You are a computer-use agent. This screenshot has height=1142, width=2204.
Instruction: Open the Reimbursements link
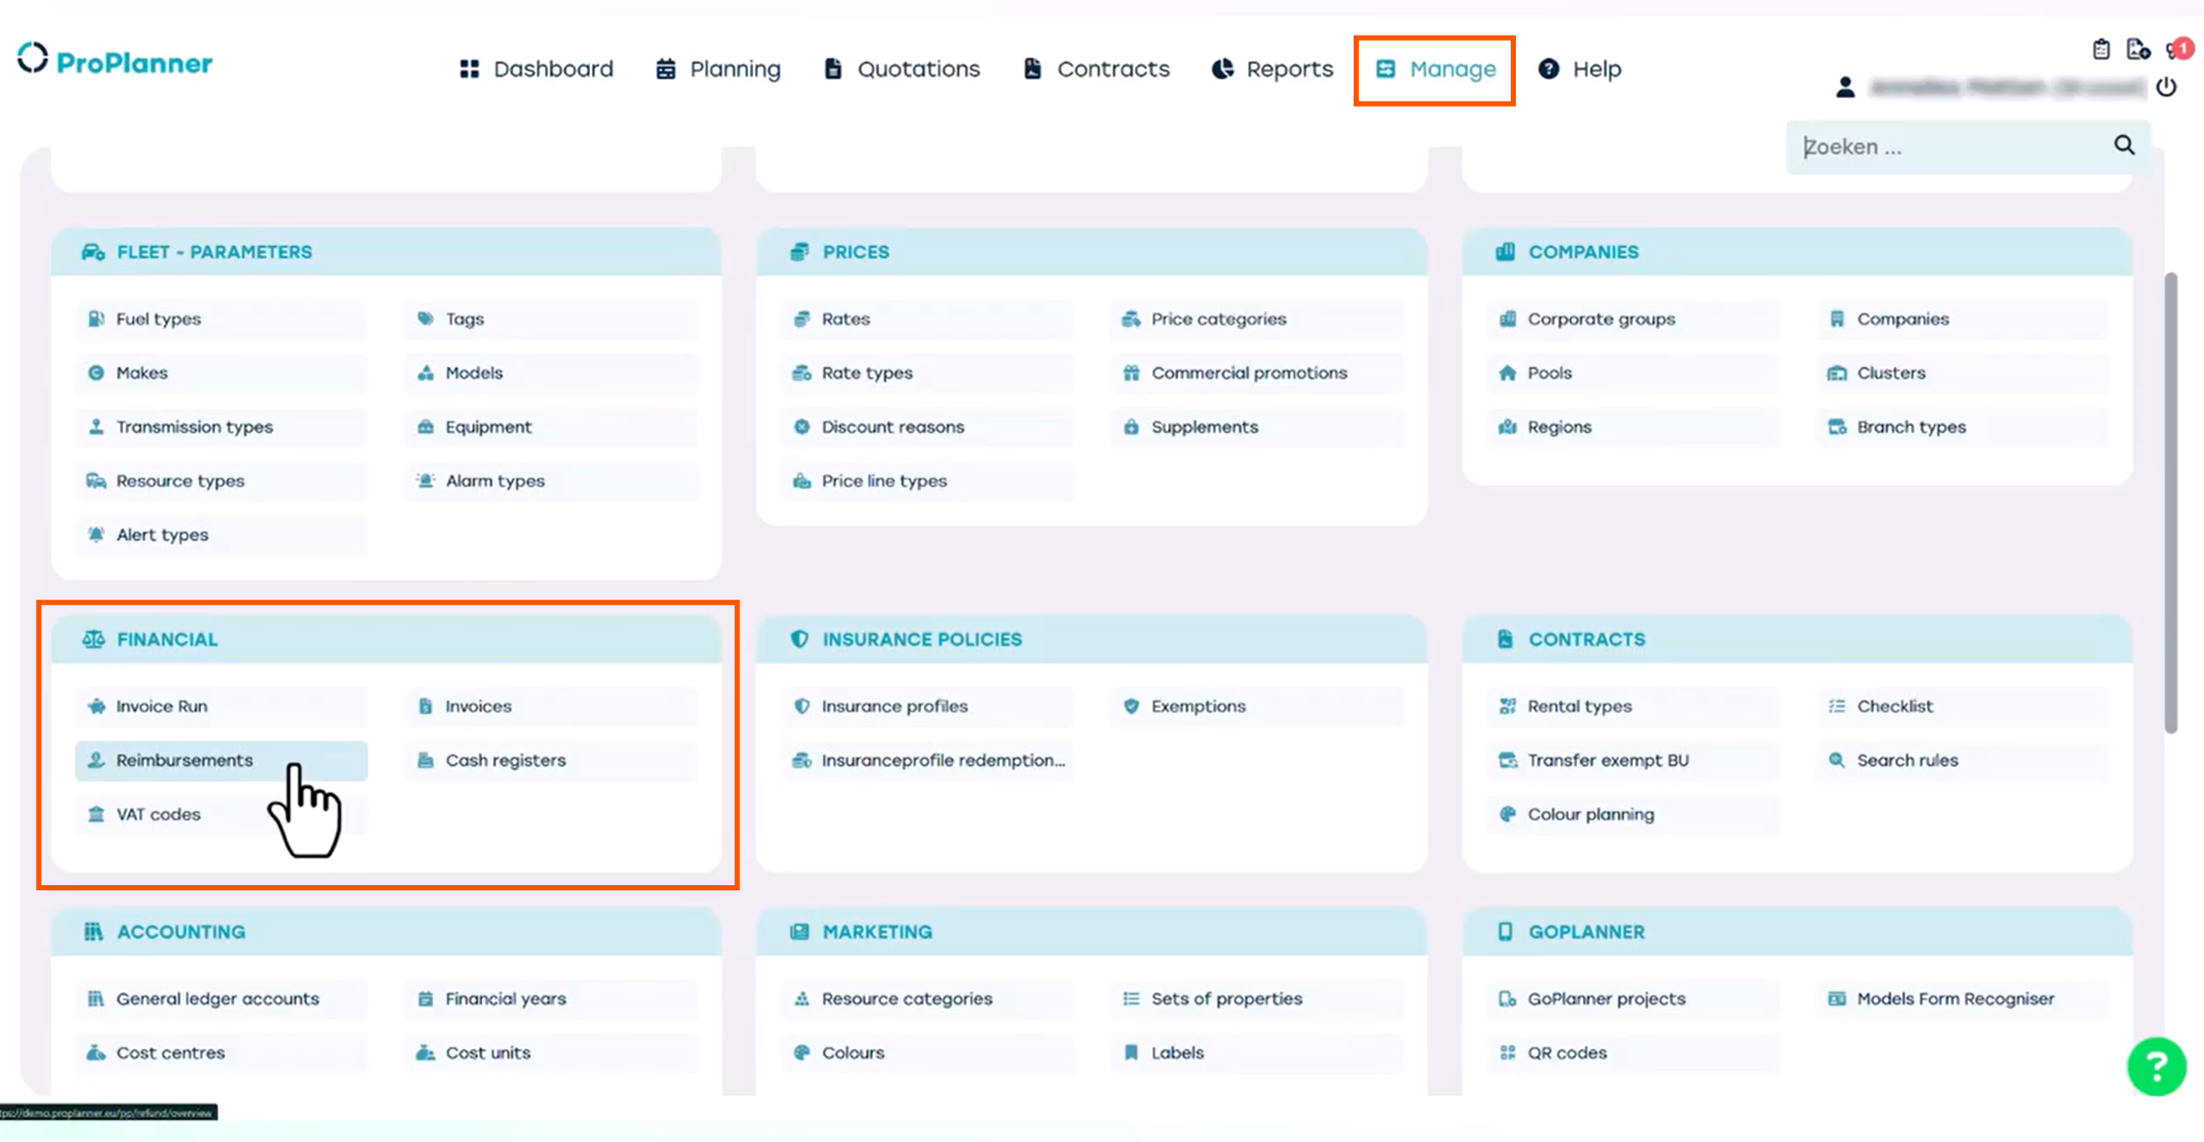[x=184, y=760]
